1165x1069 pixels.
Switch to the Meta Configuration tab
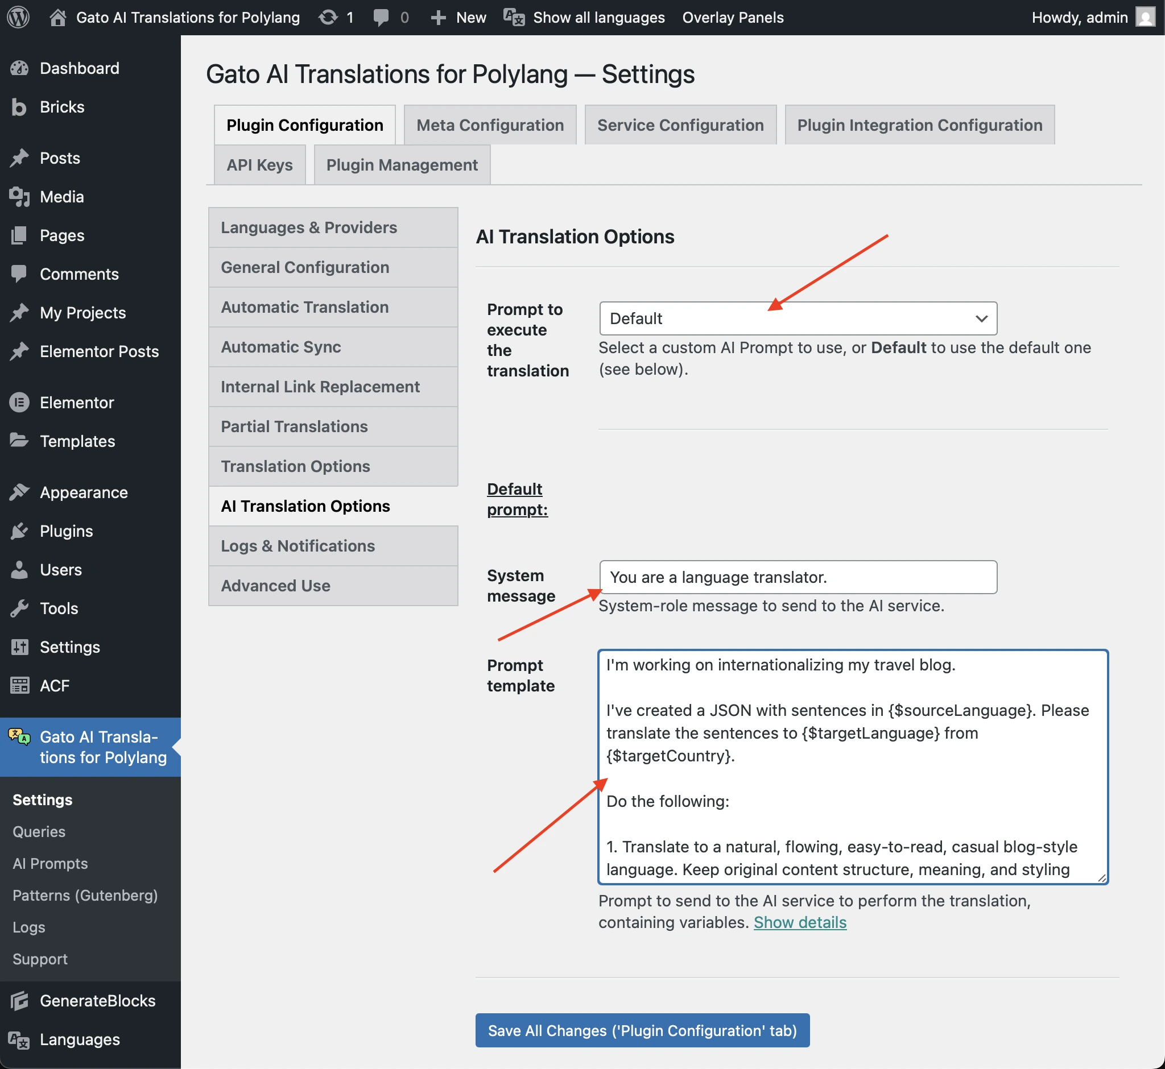(x=490, y=125)
